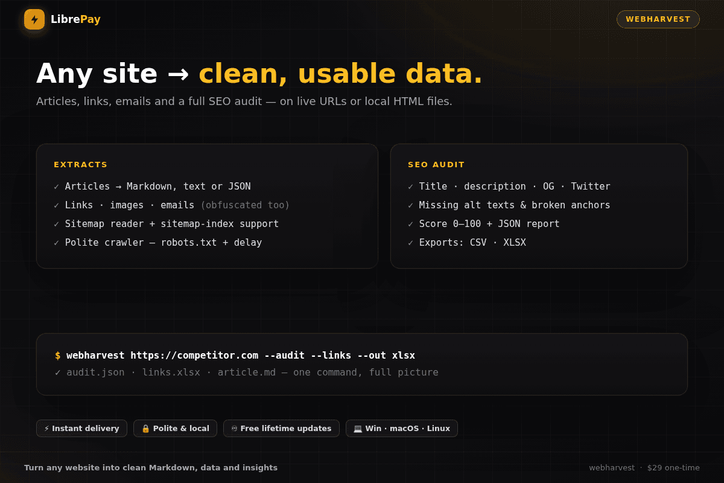Click the 'Polite & local' badge
This screenshot has width=724, height=483.
(176, 429)
